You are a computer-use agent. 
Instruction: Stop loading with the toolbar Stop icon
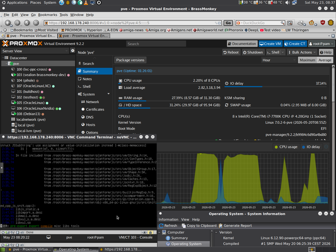[x=36, y=23]
